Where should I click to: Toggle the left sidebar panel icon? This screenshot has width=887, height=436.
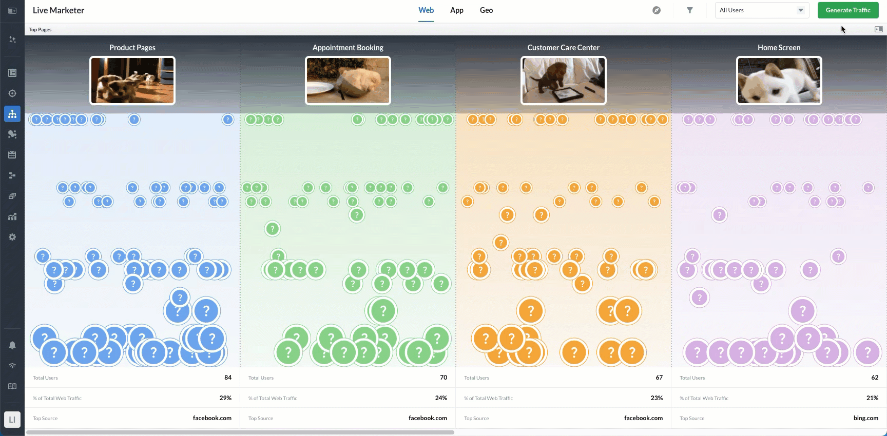[12, 10]
